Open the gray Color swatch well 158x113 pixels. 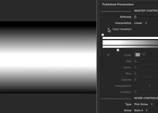138,55
